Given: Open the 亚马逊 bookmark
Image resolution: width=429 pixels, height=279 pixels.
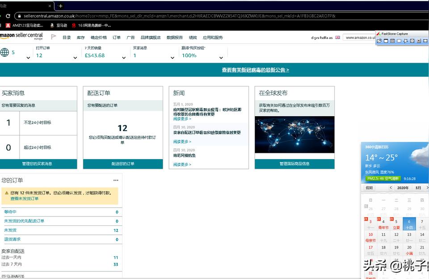Looking at the screenshot, I should point(59,25).
